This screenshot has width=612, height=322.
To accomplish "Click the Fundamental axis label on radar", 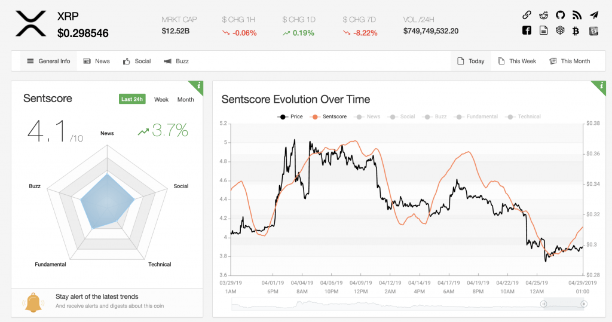I will coord(50,264).
